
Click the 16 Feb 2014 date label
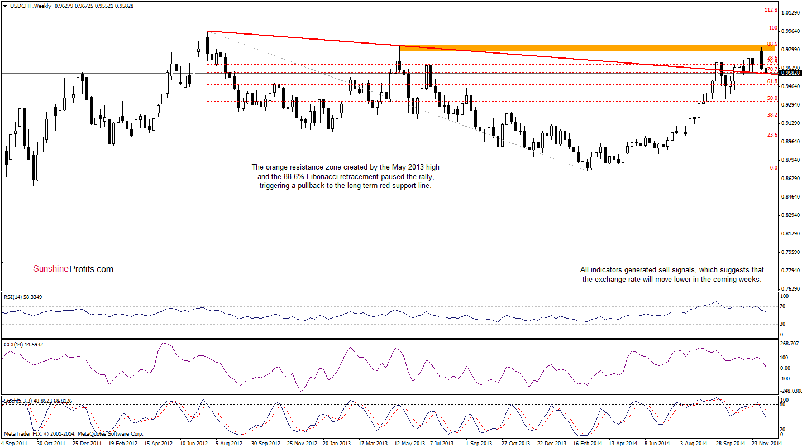pos(586,443)
